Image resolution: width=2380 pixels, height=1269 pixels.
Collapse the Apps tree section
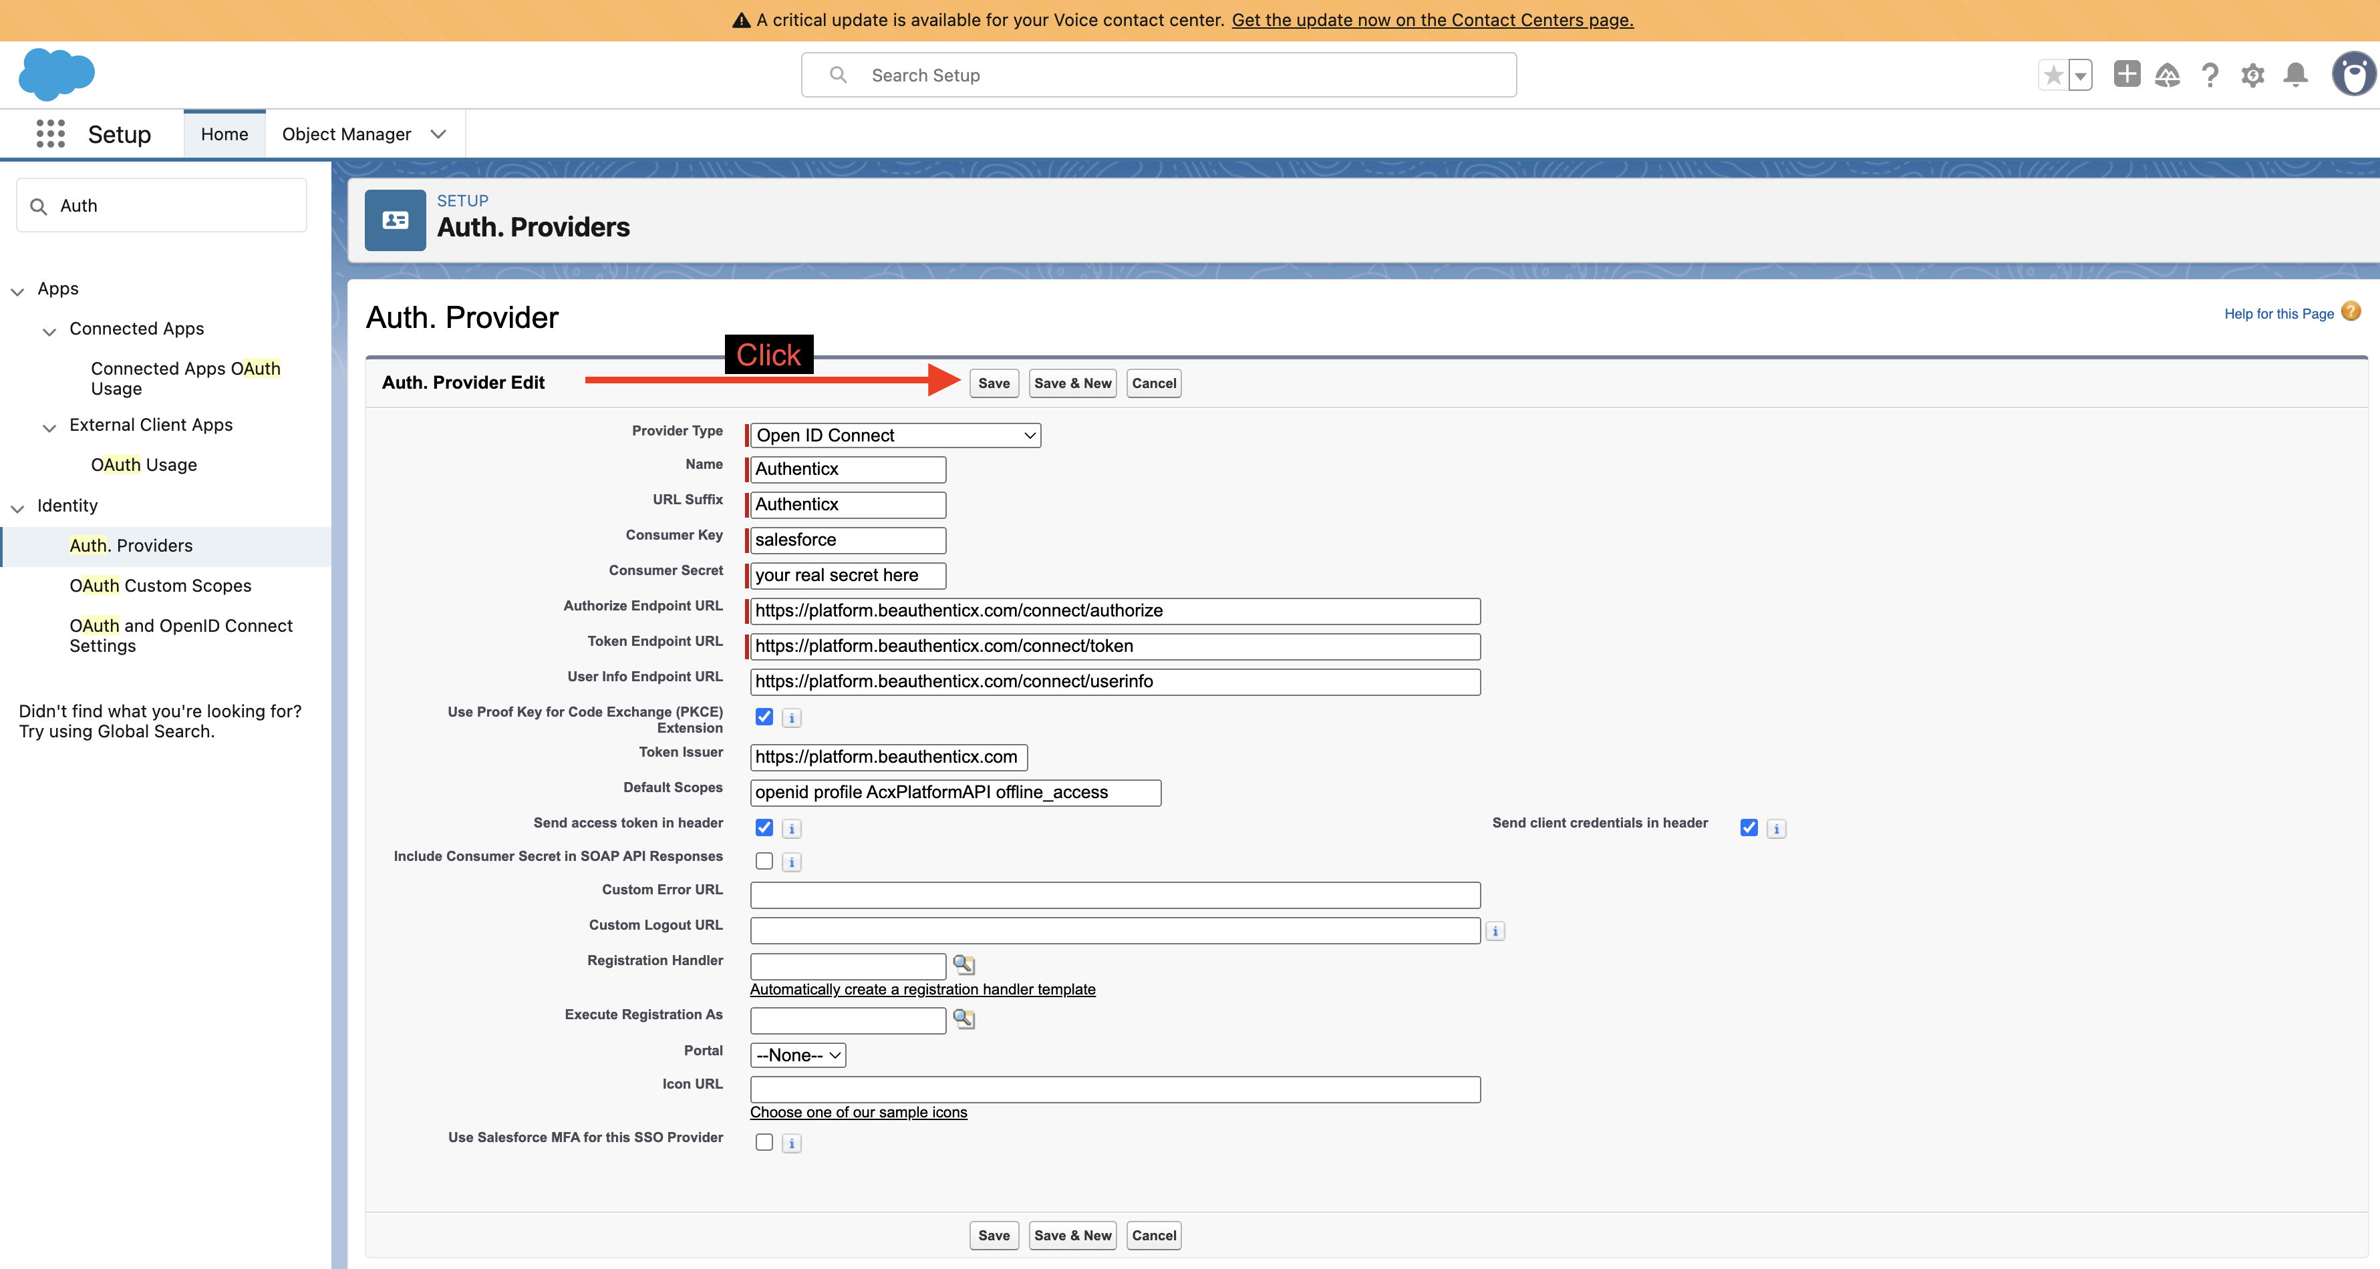pos(17,291)
